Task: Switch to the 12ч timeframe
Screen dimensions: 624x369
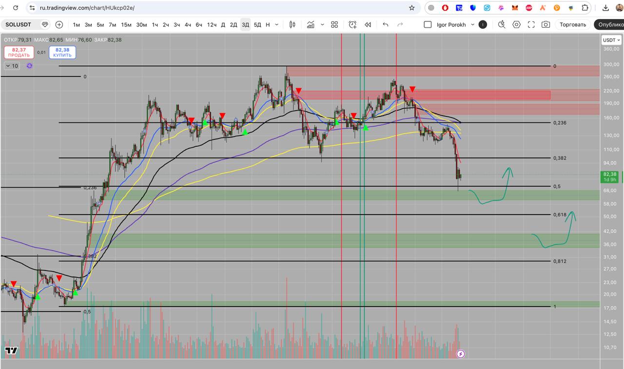Action: pos(212,24)
